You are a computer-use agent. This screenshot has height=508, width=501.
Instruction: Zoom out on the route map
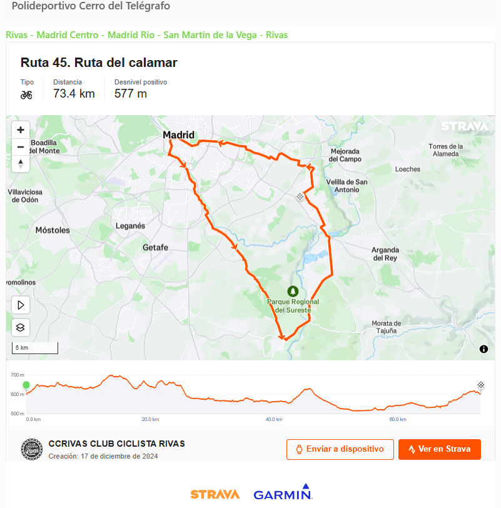(21, 147)
